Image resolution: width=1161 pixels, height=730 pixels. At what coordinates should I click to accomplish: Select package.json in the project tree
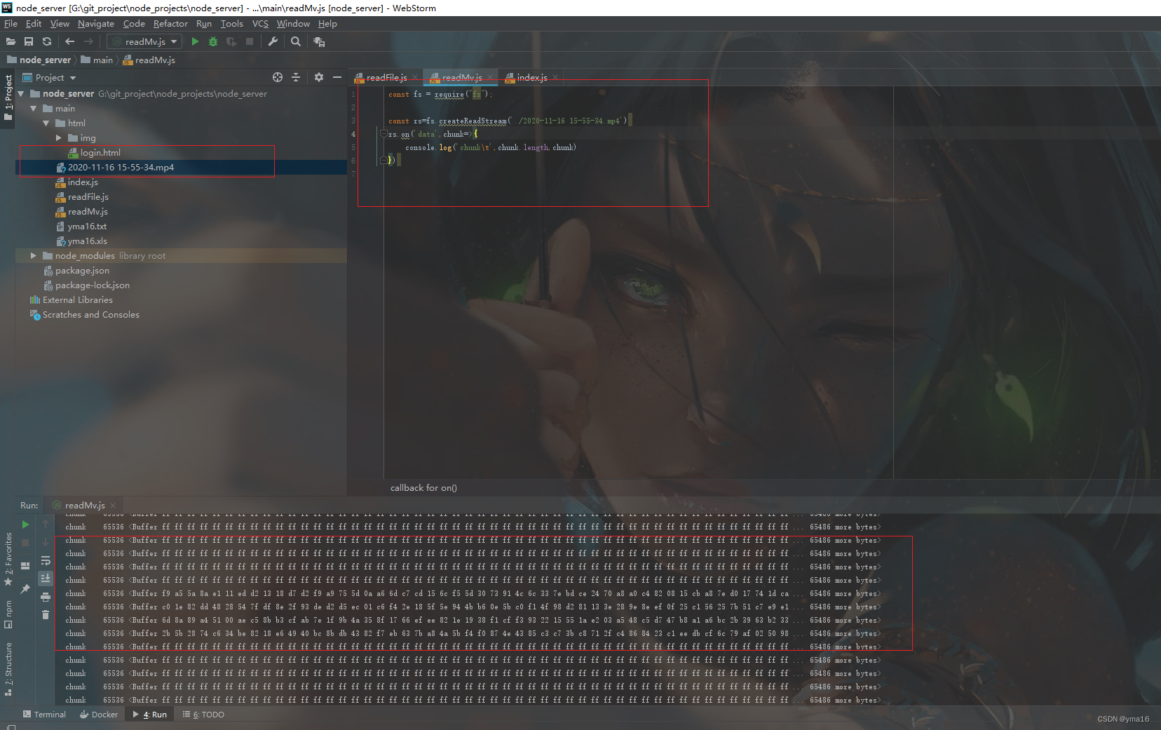click(x=76, y=271)
